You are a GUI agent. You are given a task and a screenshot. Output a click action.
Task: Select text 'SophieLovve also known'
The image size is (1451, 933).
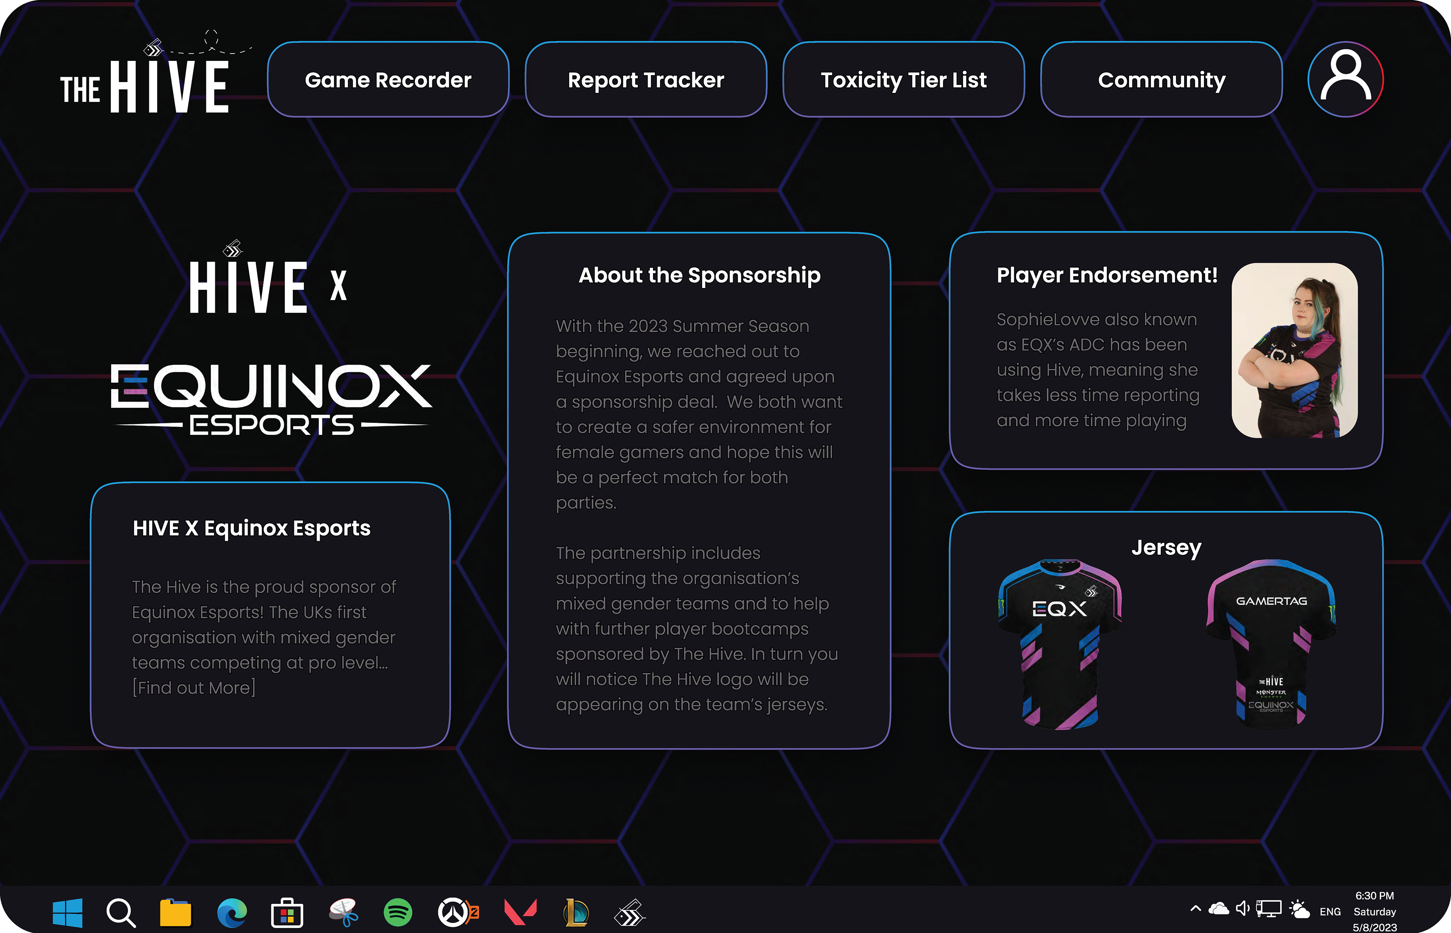(x=1097, y=319)
